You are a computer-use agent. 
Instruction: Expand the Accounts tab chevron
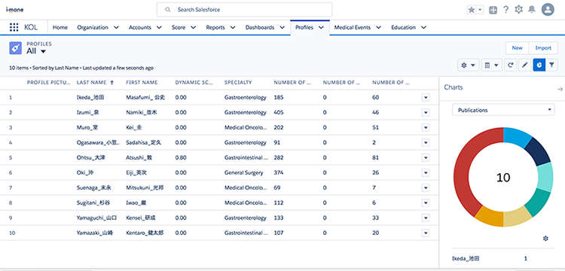point(159,27)
